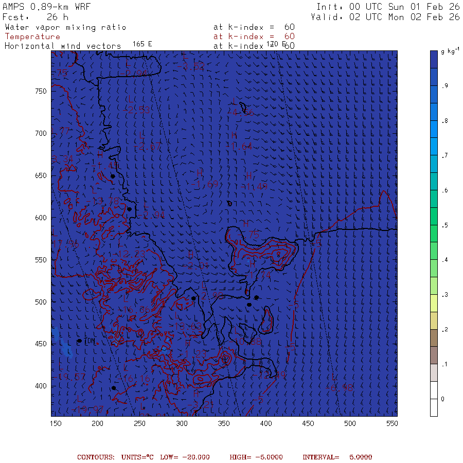Click the ".8" colorbar tick label
The height and width of the screenshot is (463, 463).
(x=444, y=121)
